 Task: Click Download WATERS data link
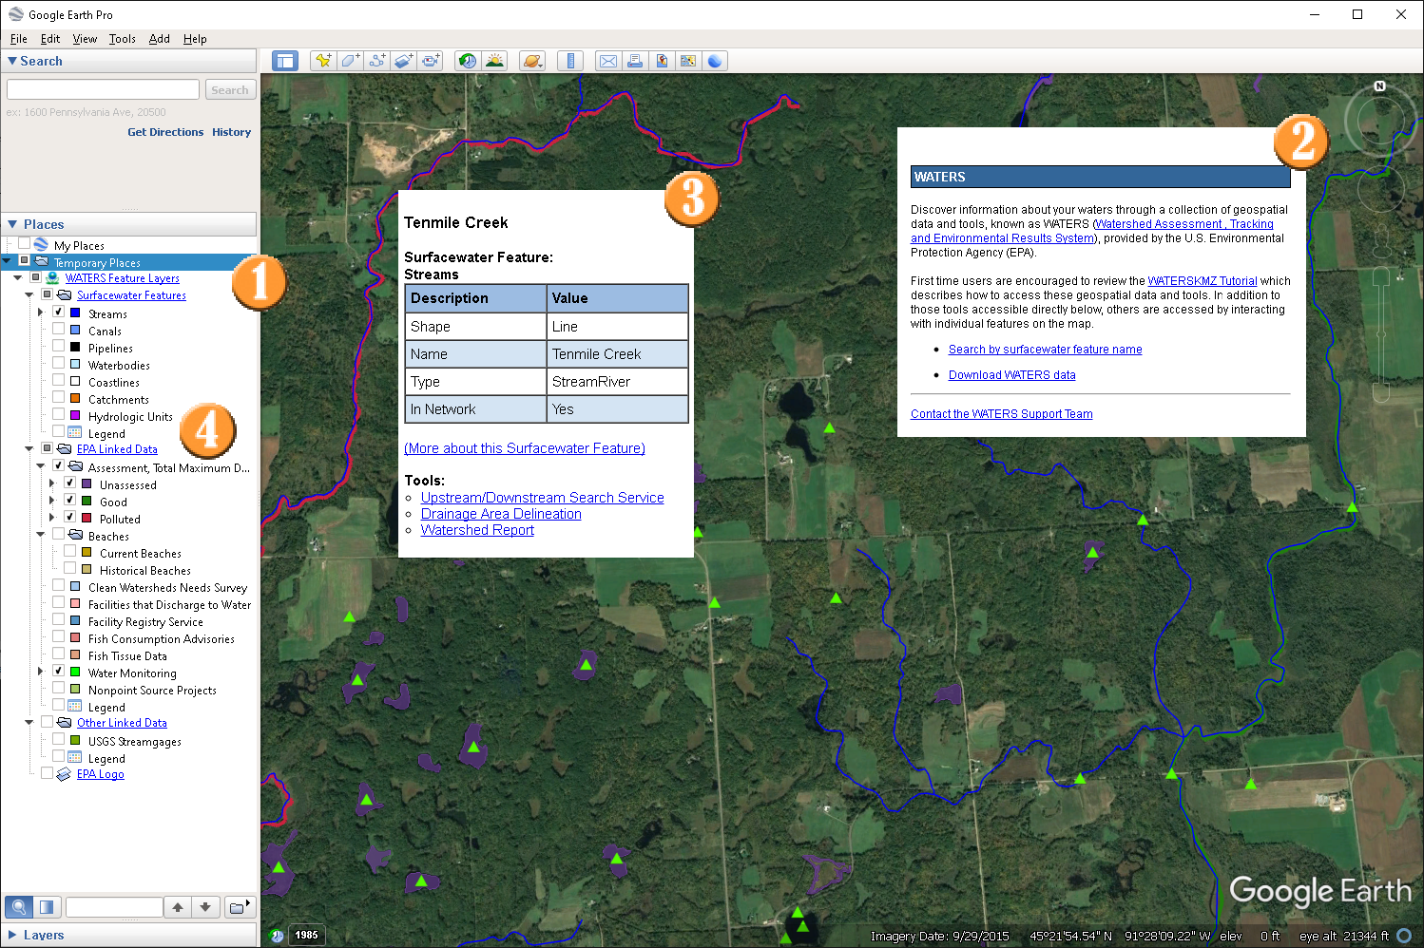pos(1012,375)
